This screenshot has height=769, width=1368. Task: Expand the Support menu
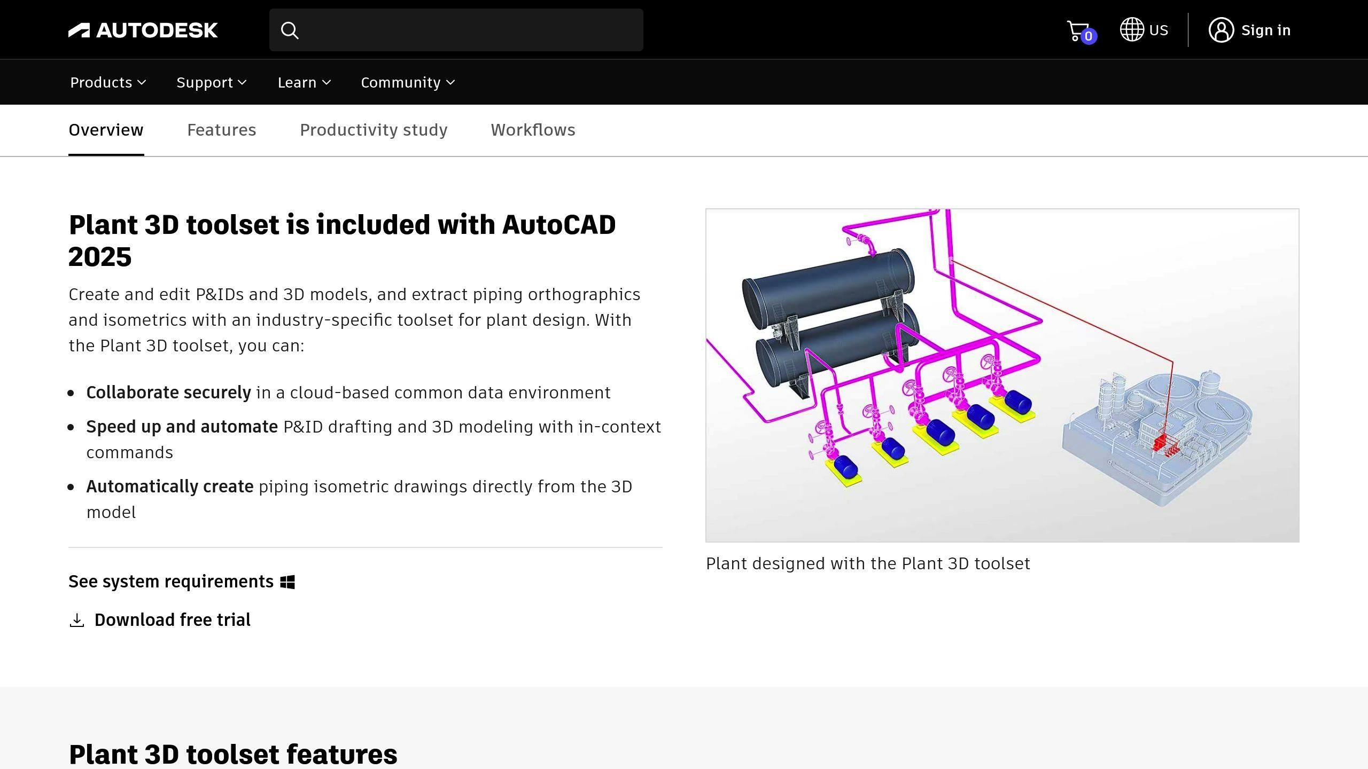(212, 82)
